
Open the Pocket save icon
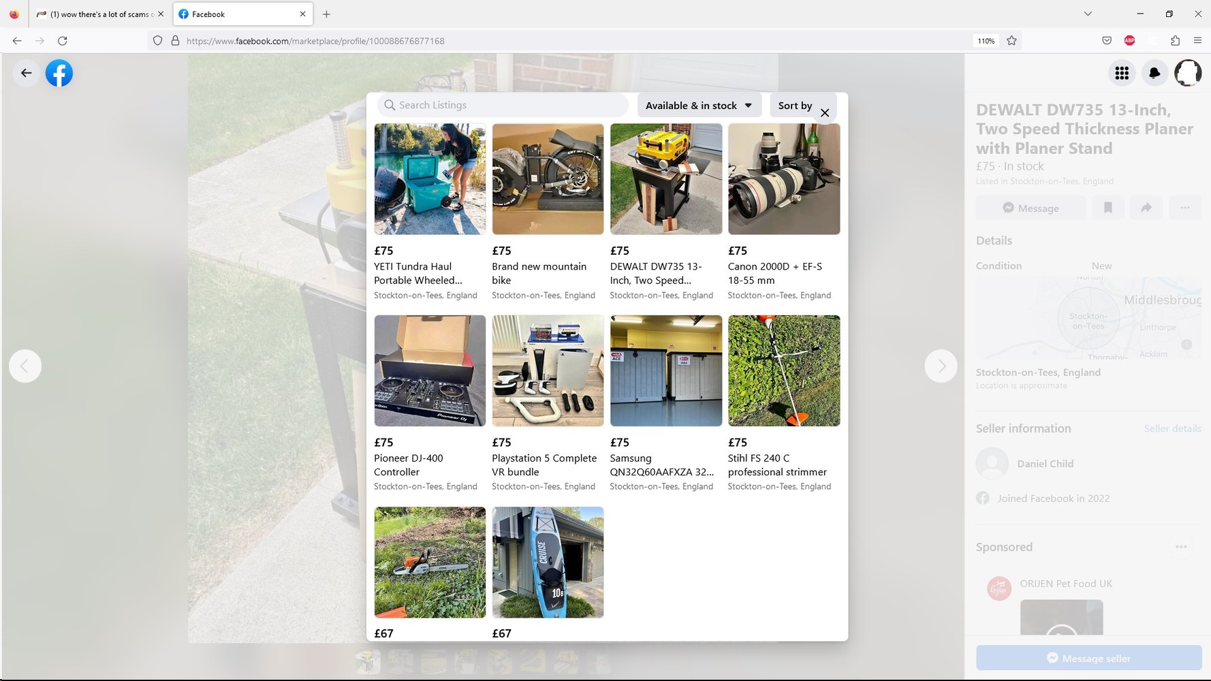[x=1107, y=41]
